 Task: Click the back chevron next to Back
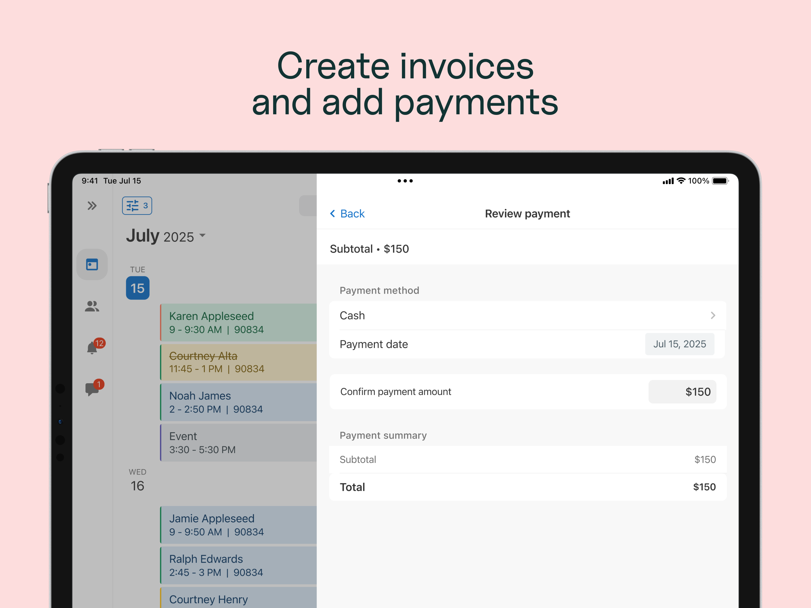(x=333, y=213)
